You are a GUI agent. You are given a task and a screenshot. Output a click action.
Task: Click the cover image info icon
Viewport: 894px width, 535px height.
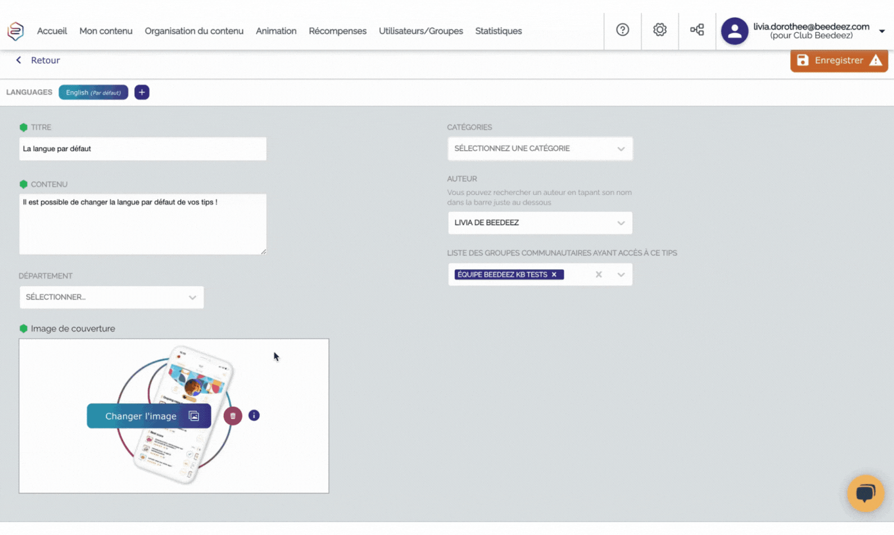pyautogui.click(x=254, y=416)
